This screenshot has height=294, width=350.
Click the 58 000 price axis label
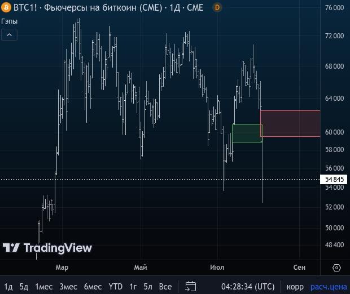tap(334, 150)
